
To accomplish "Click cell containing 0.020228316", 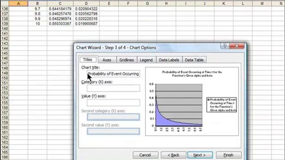I will coord(86,19).
